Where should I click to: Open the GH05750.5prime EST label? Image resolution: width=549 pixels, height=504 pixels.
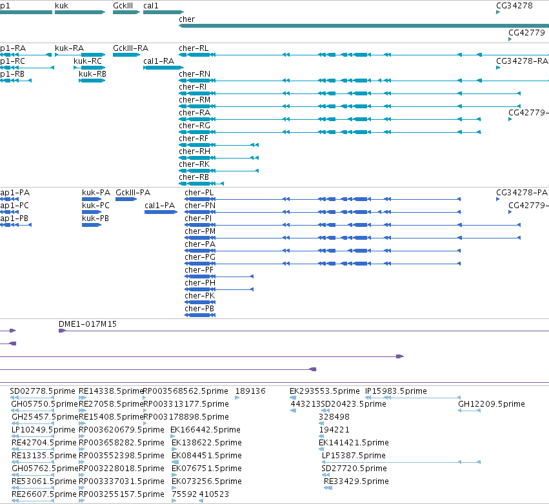(x=45, y=404)
